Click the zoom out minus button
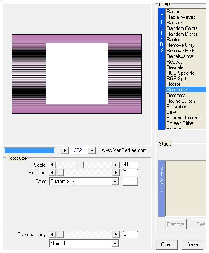The image size is (209, 253). click(x=92, y=150)
